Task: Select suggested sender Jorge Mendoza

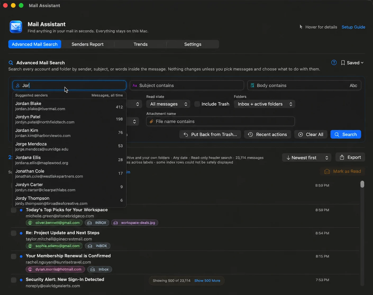Action: click(69, 147)
